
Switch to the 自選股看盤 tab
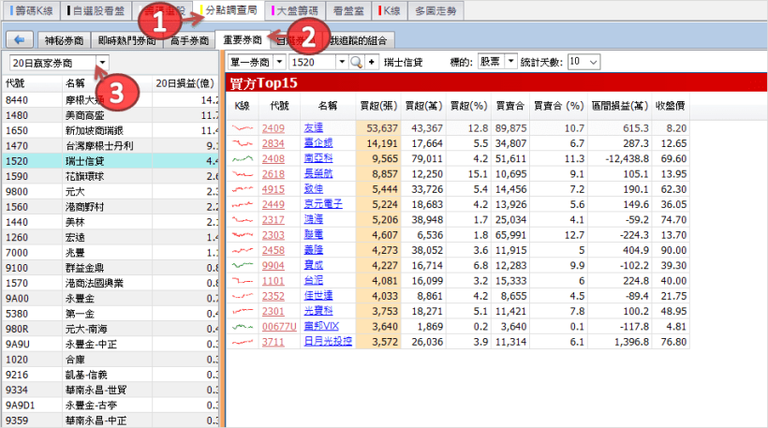point(96,10)
